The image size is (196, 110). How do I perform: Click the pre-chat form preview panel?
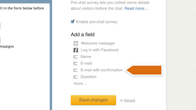[25, 57]
